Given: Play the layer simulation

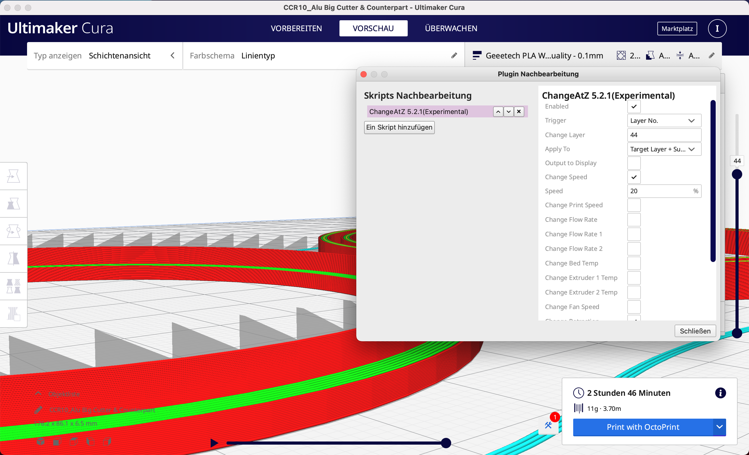Looking at the screenshot, I should click(x=214, y=443).
